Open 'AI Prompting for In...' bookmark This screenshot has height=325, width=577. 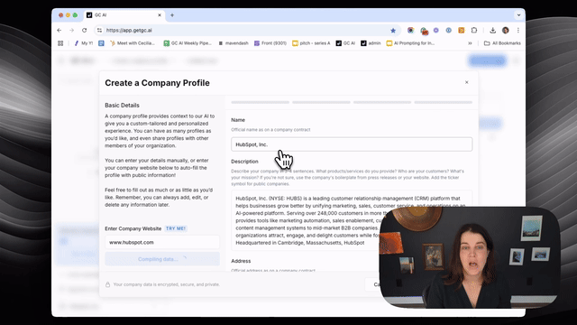click(410, 43)
